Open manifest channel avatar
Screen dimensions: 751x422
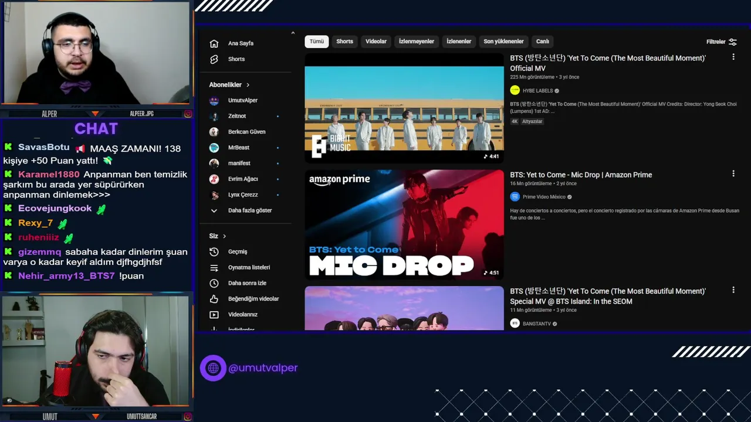[x=214, y=163]
